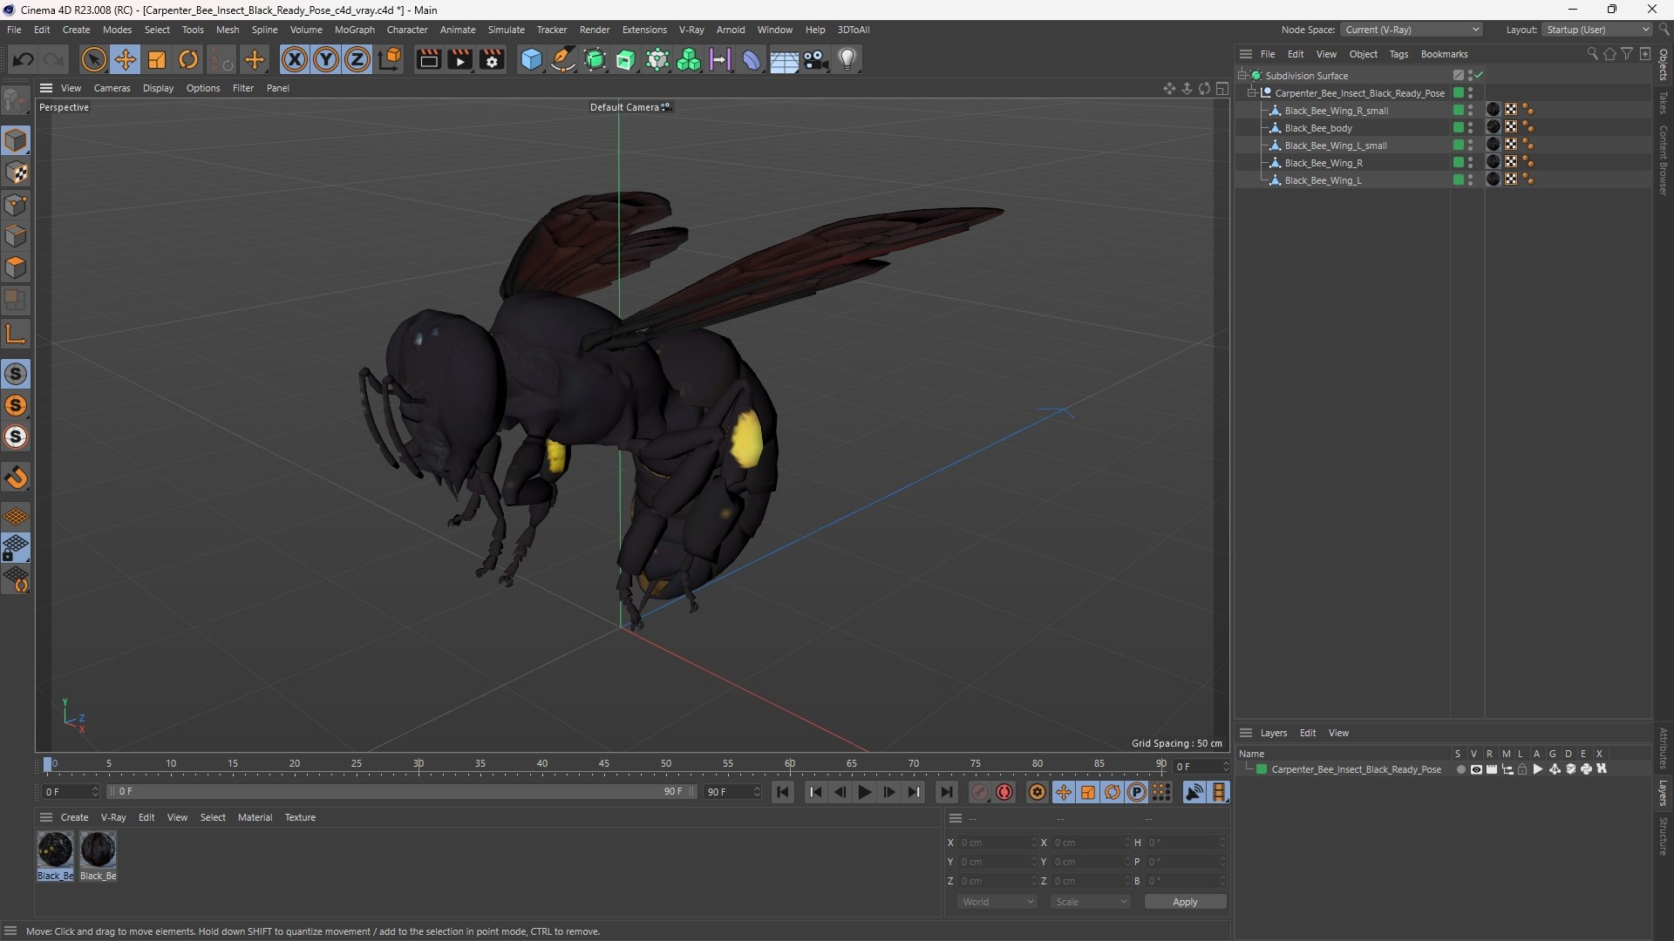The image size is (1674, 941).
Task: Click the Undo arrow icon
Action: (24, 59)
